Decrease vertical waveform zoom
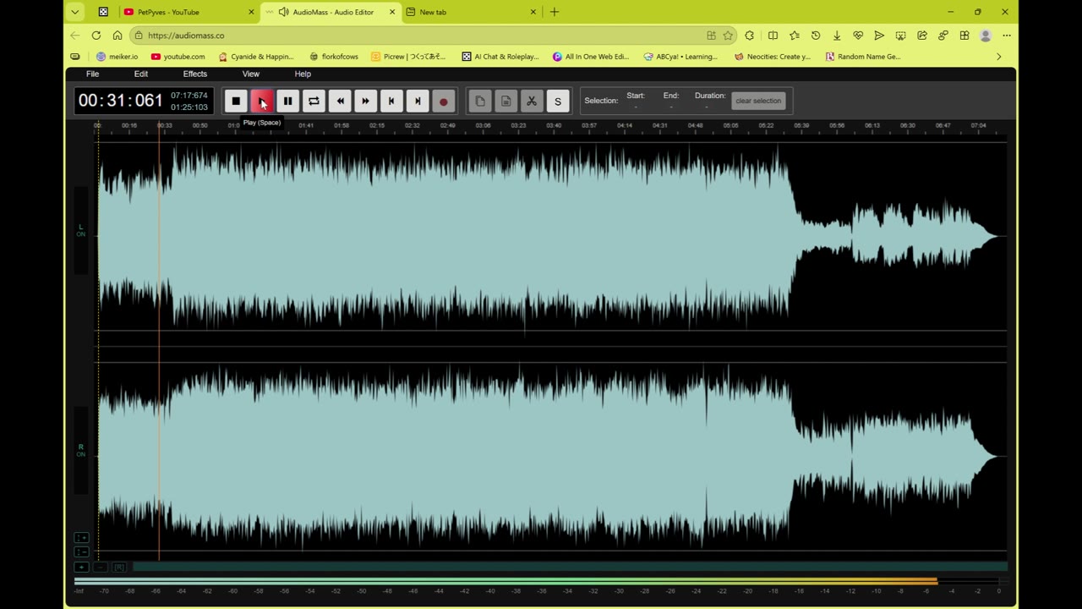This screenshot has width=1082, height=609. [x=81, y=551]
